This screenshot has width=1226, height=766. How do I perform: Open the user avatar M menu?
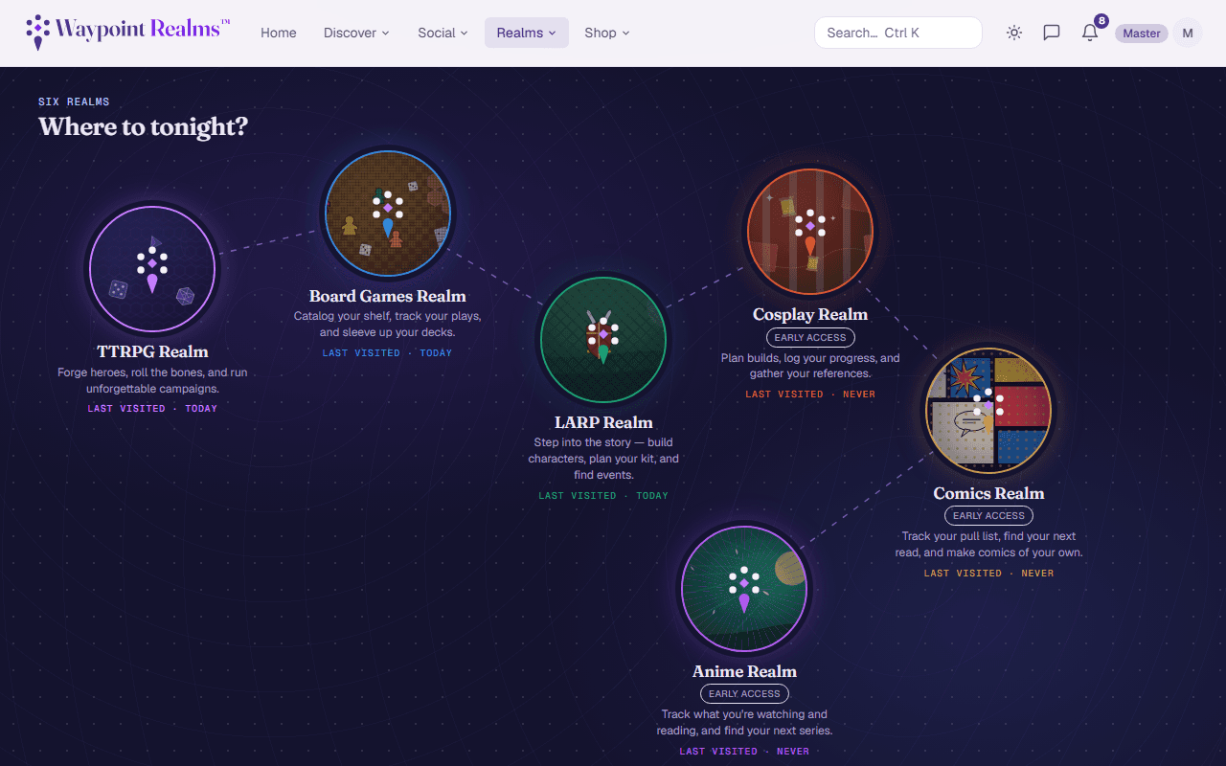pos(1188,33)
